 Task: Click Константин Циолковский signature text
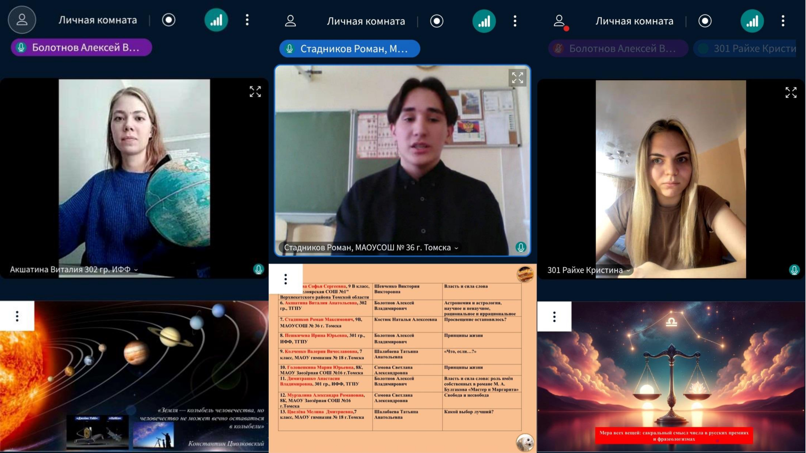(x=226, y=443)
